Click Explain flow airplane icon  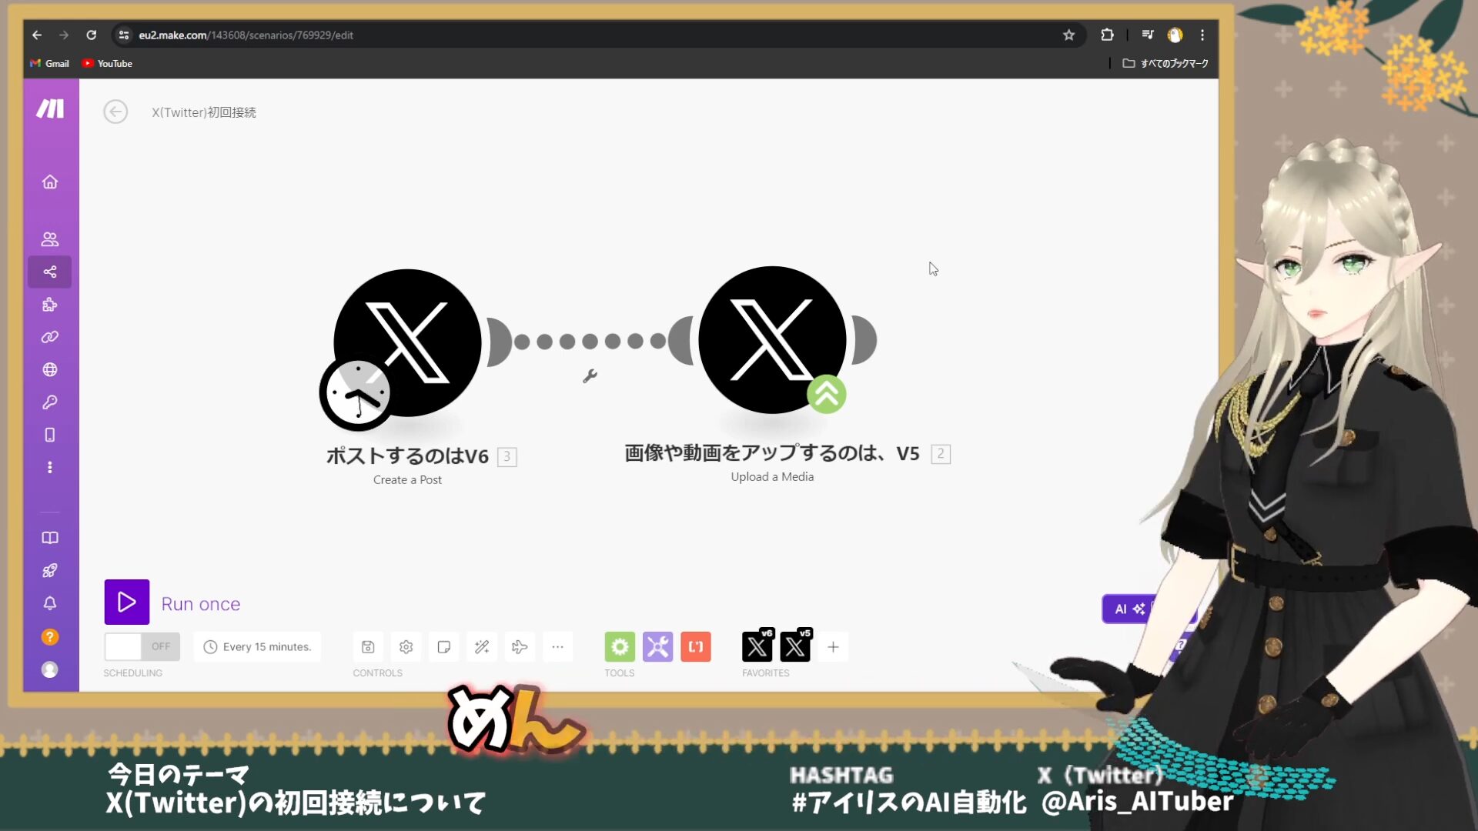(x=520, y=647)
